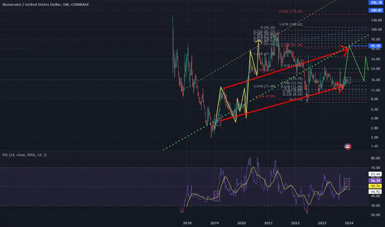Click the 63.44 RSI value label
Image resolution: width=385 pixels, height=227 pixels.
[375, 174]
